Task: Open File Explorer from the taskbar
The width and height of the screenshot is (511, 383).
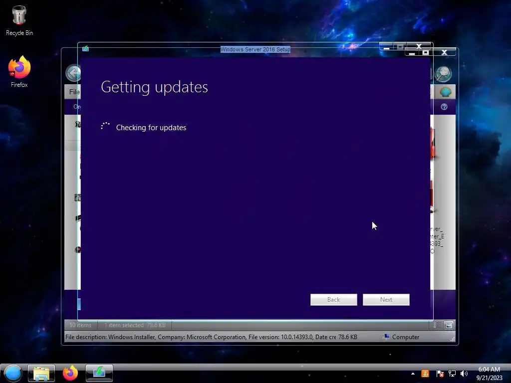Action: [41, 373]
